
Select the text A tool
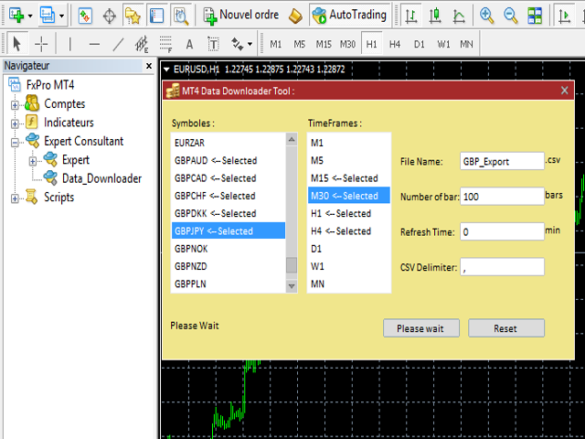(189, 45)
